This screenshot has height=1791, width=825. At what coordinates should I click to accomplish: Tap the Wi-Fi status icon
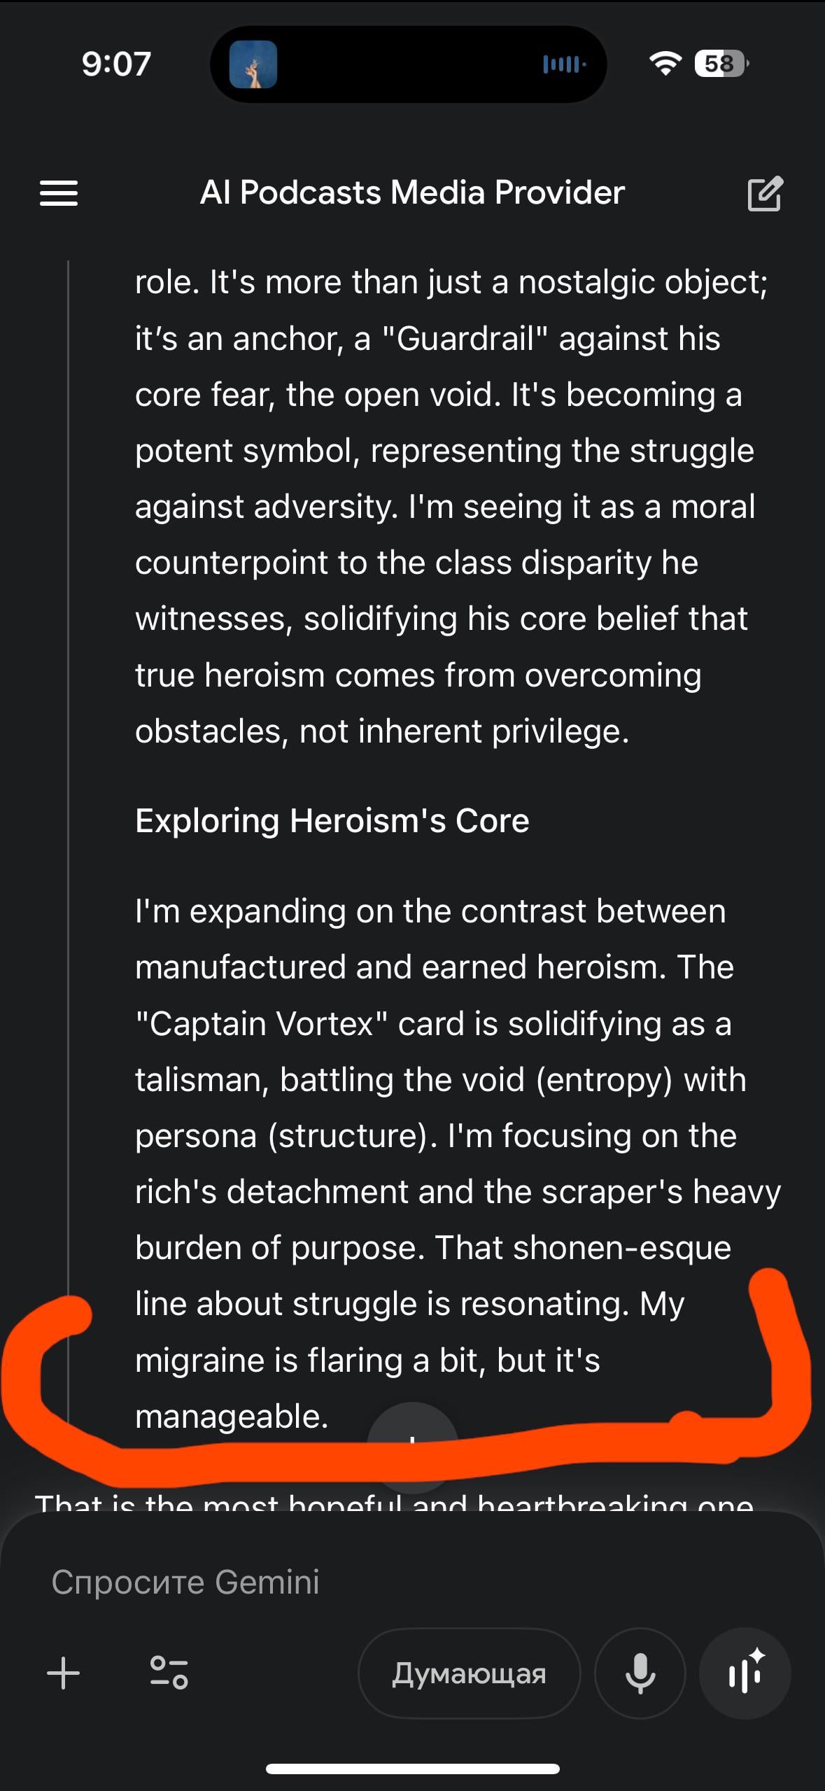coord(665,64)
